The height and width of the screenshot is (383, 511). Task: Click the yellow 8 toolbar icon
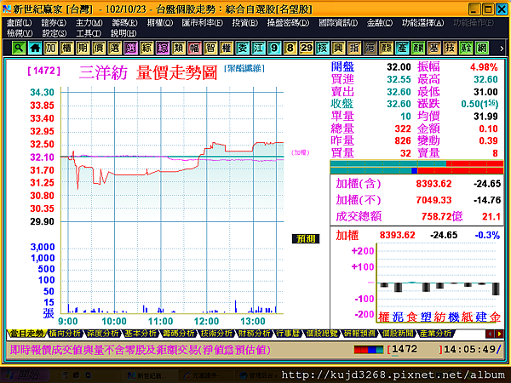pos(290,49)
